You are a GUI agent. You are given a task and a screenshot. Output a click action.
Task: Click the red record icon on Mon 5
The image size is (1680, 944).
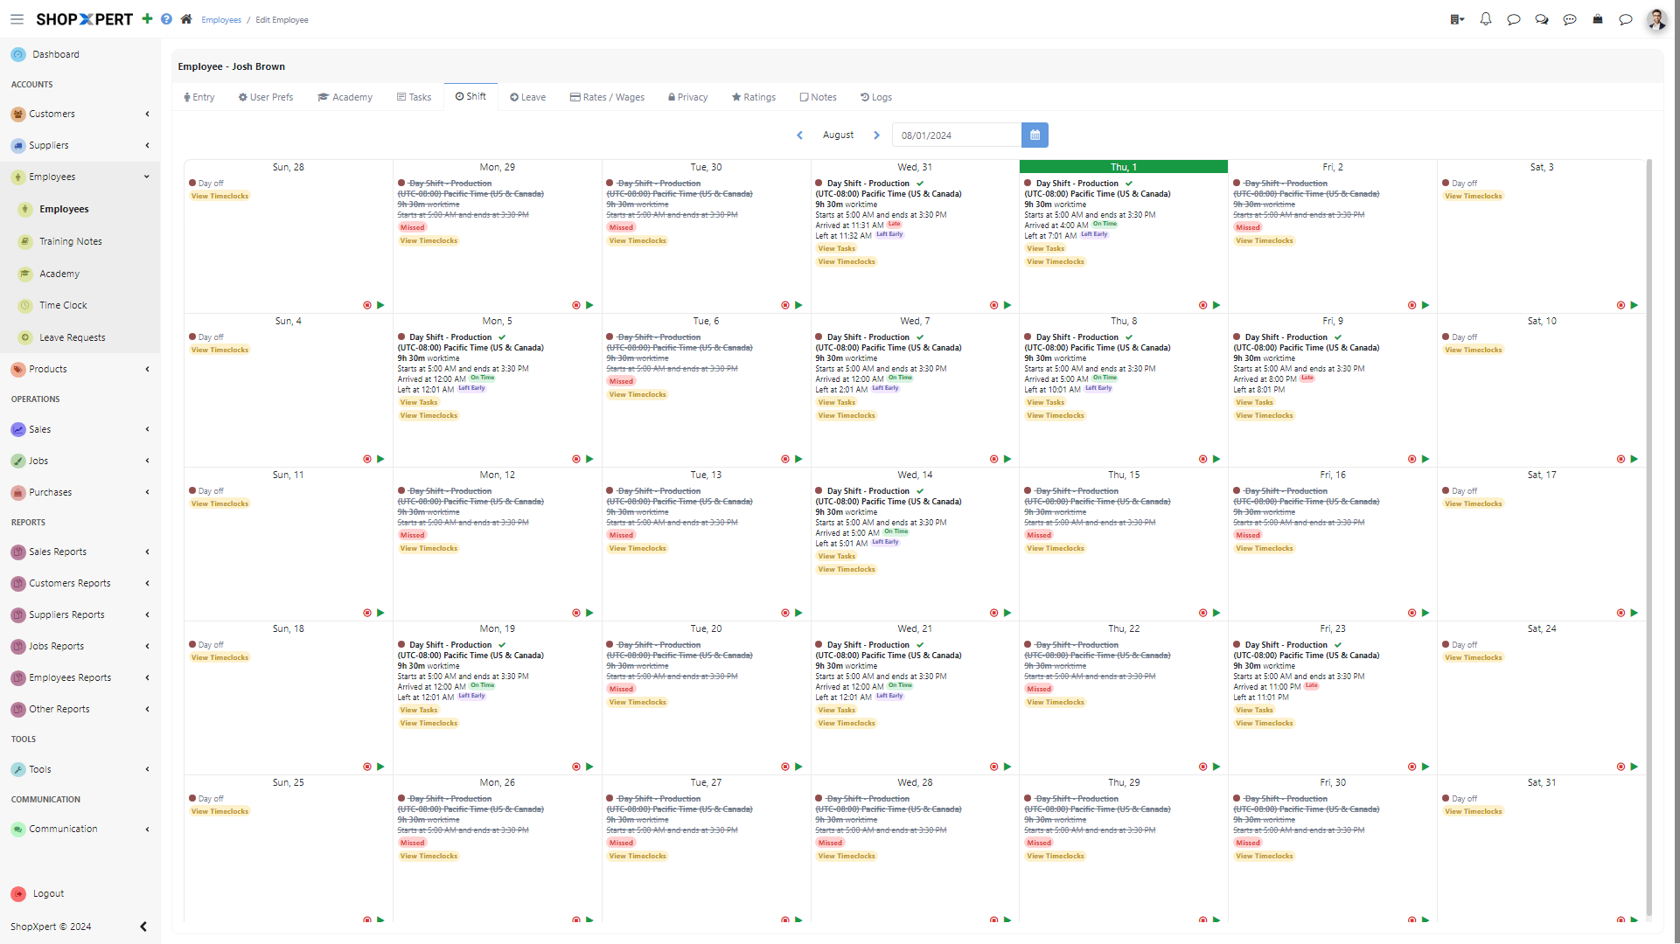click(575, 458)
